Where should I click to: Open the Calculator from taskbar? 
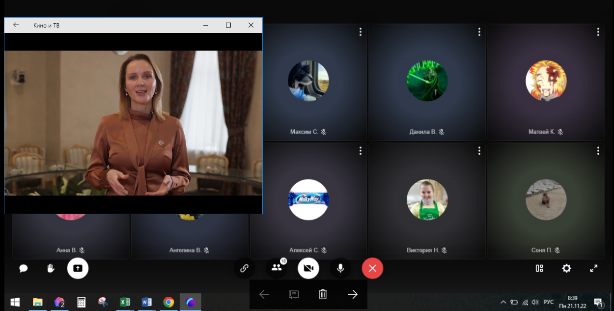tap(82, 302)
